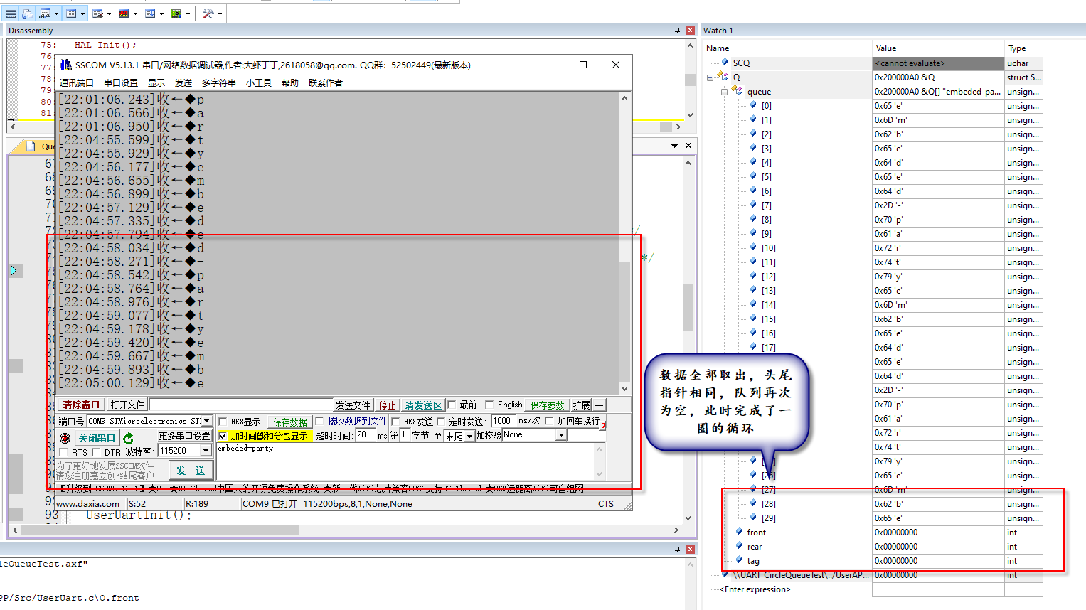Click the 清除窗口 clear window button

point(81,405)
